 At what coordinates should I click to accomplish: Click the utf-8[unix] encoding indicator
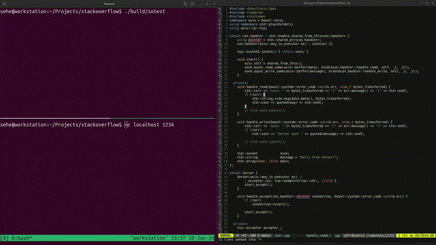pos(354,236)
